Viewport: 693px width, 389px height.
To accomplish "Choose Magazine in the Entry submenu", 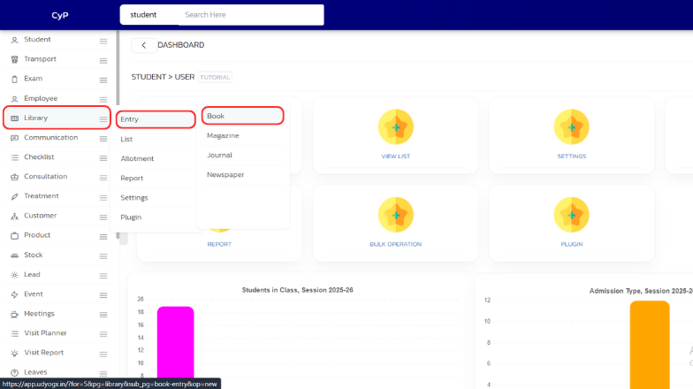I will click(223, 135).
